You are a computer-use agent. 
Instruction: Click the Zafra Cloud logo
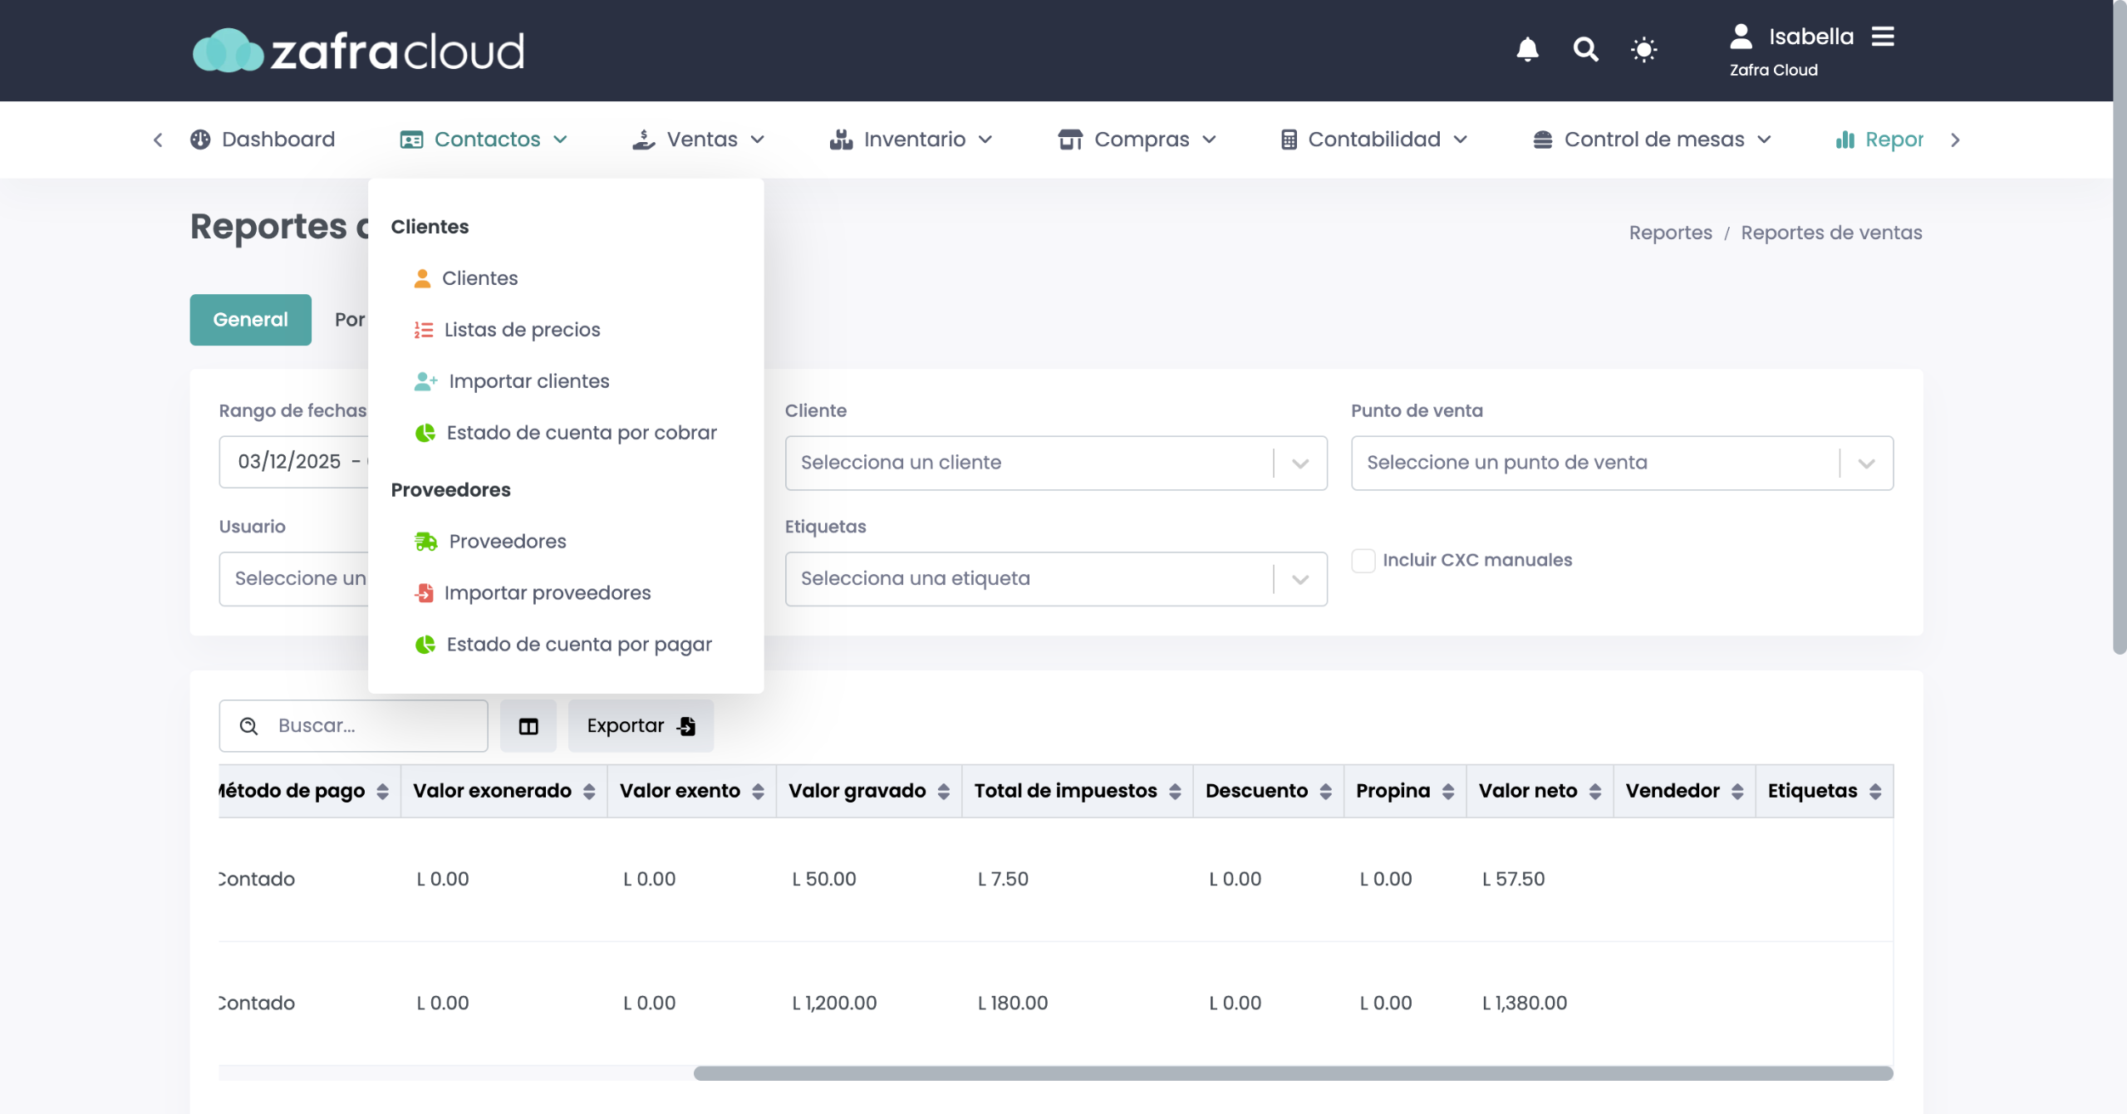tap(358, 51)
